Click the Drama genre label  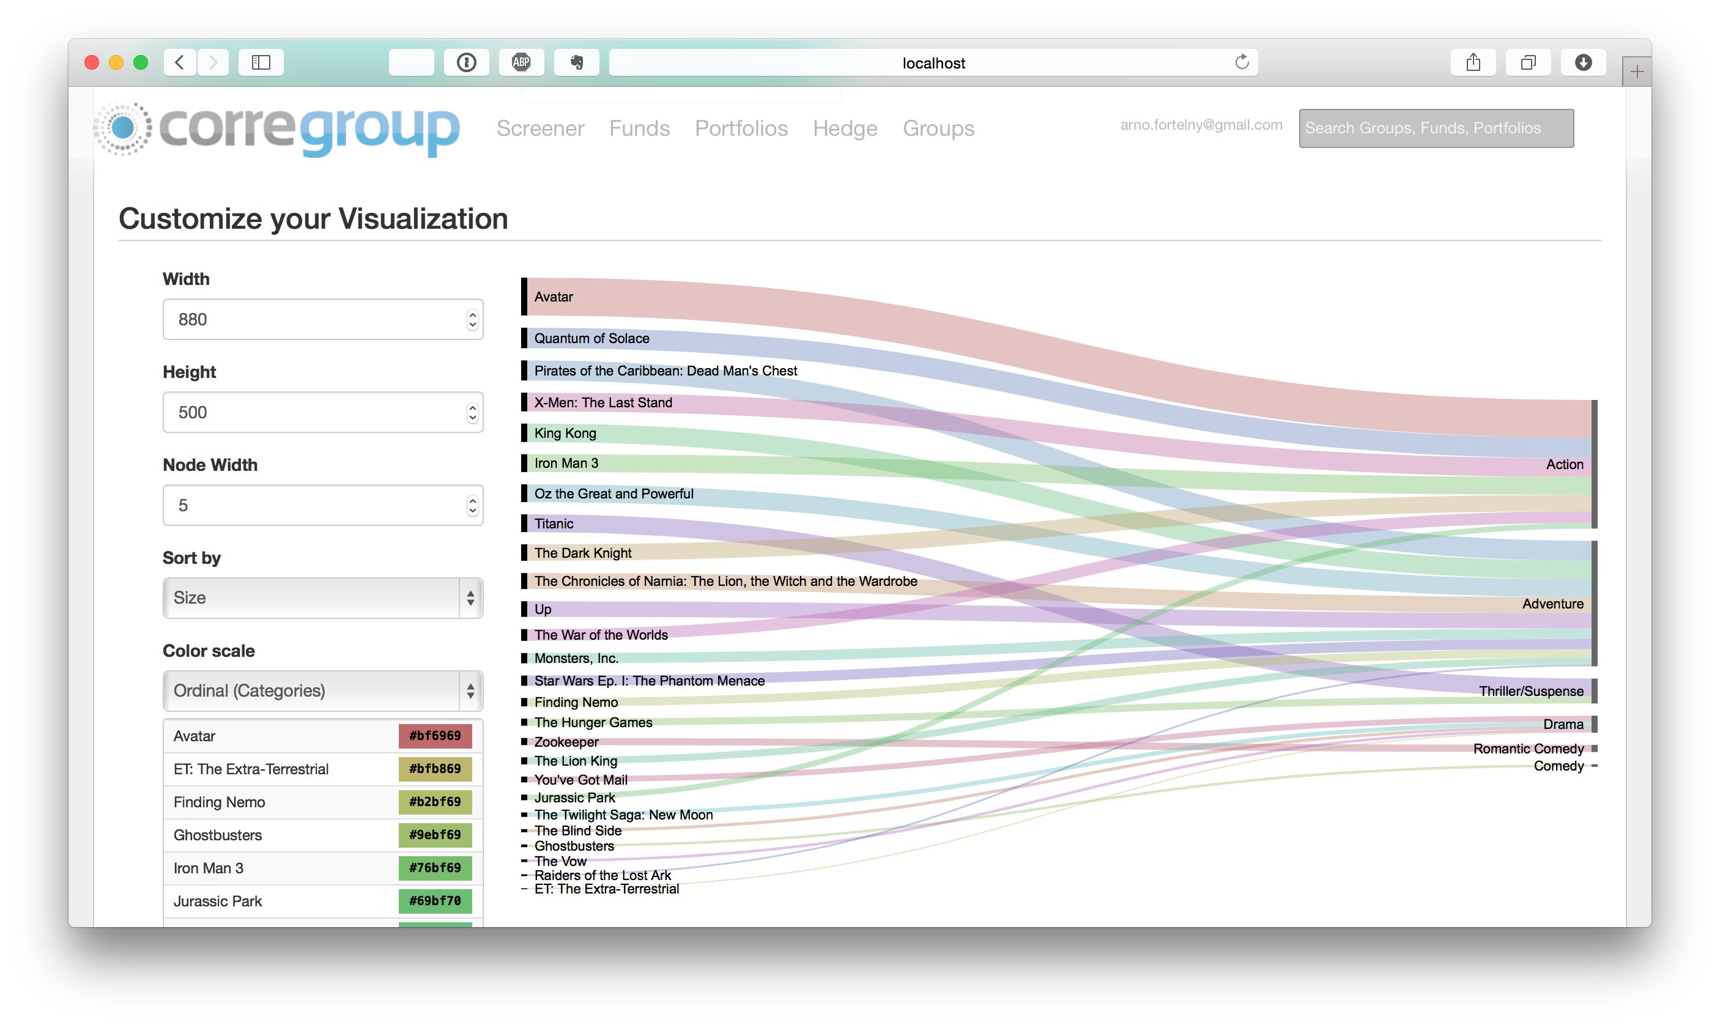click(x=1563, y=724)
